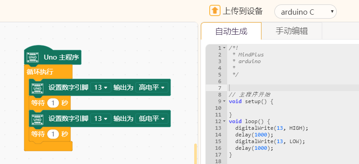Screen dimensions: 359x164
Task: Click the 'delay(1000);' code on line 16
Action: [x=254, y=148]
